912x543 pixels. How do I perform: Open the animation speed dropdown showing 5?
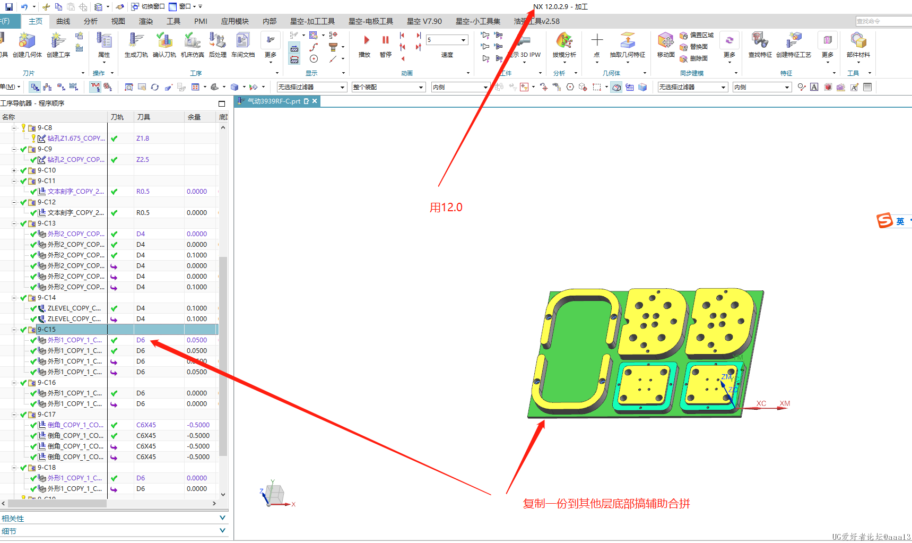click(447, 40)
